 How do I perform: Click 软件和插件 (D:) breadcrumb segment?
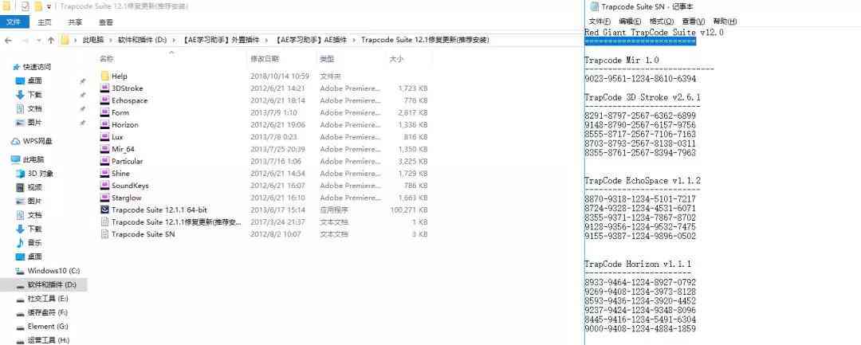[142, 40]
